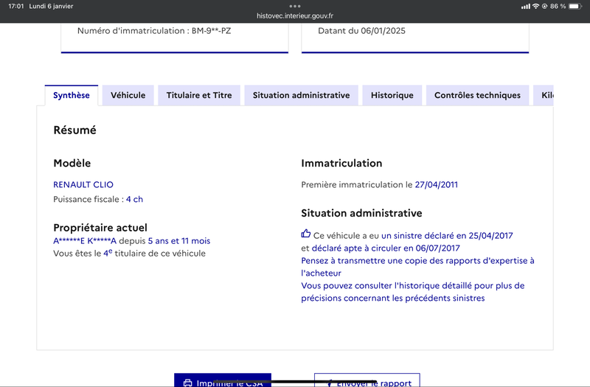Click 'déclaré apte à circuler en 06/07/2017'

pyautogui.click(x=386, y=248)
